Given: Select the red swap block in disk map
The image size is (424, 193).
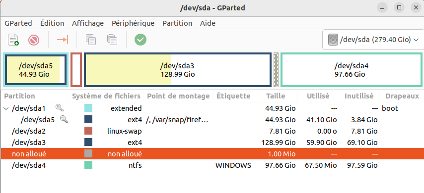Looking at the screenshot, I should [76, 70].
